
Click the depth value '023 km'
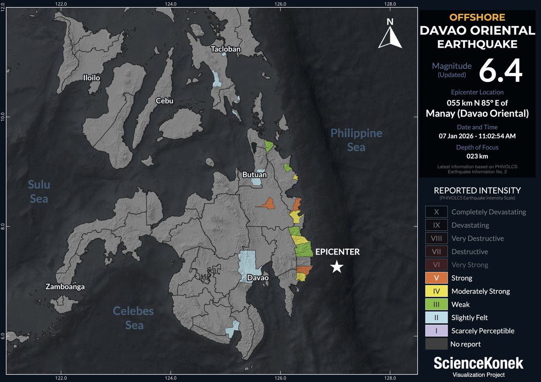477,156
